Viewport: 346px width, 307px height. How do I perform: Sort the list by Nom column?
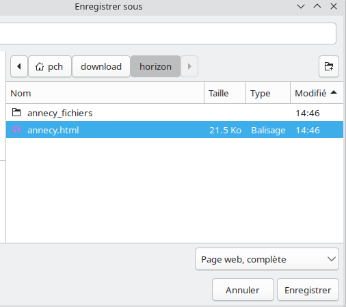point(105,93)
